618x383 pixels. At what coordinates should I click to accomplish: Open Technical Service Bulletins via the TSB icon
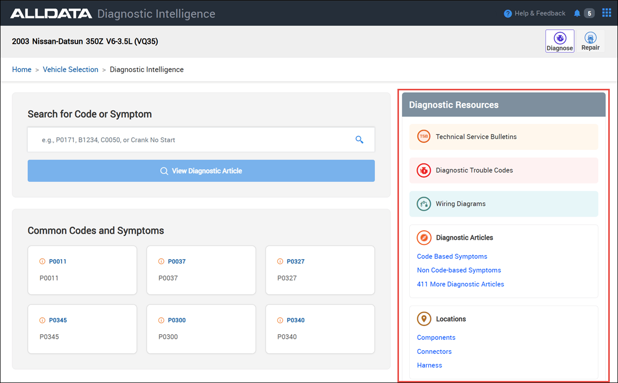tap(424, 137)
